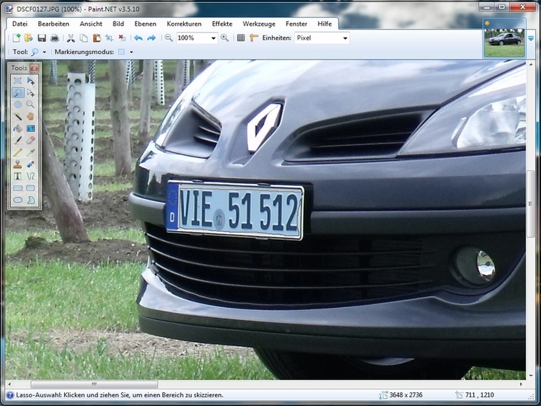This screenshot has width=541, height=406.
Task: Open the Ebenen menu
Action: click(x=145, y=24)
